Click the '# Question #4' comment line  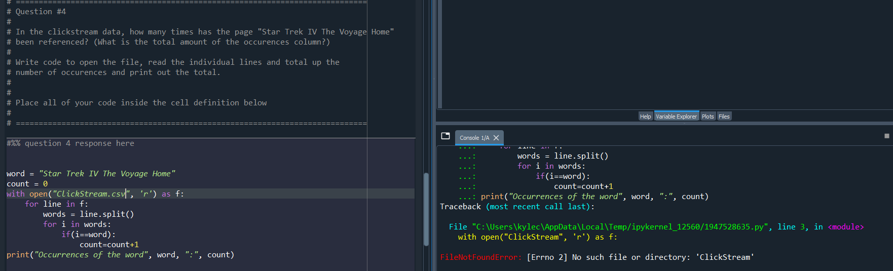pos(36,12)
